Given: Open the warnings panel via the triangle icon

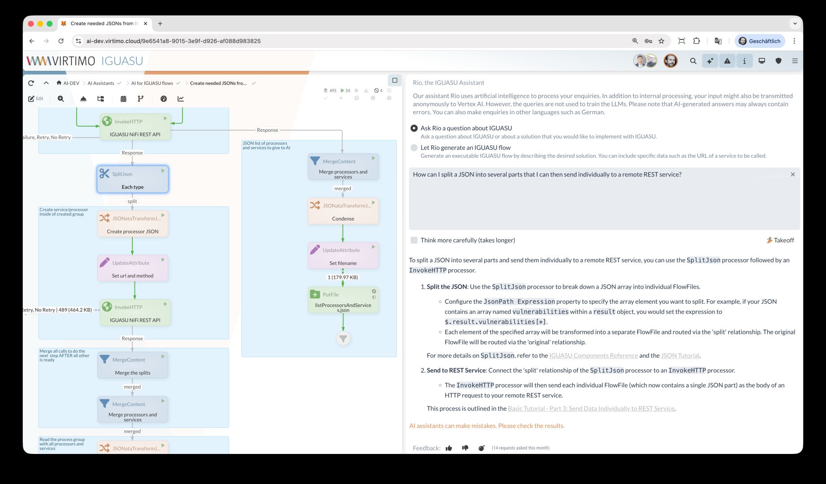Looking at the screenshot, I should [x=727, y=61].
